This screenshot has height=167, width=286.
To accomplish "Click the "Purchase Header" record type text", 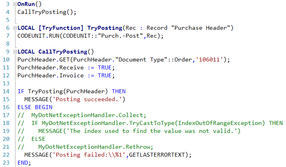I will (200, 28).
